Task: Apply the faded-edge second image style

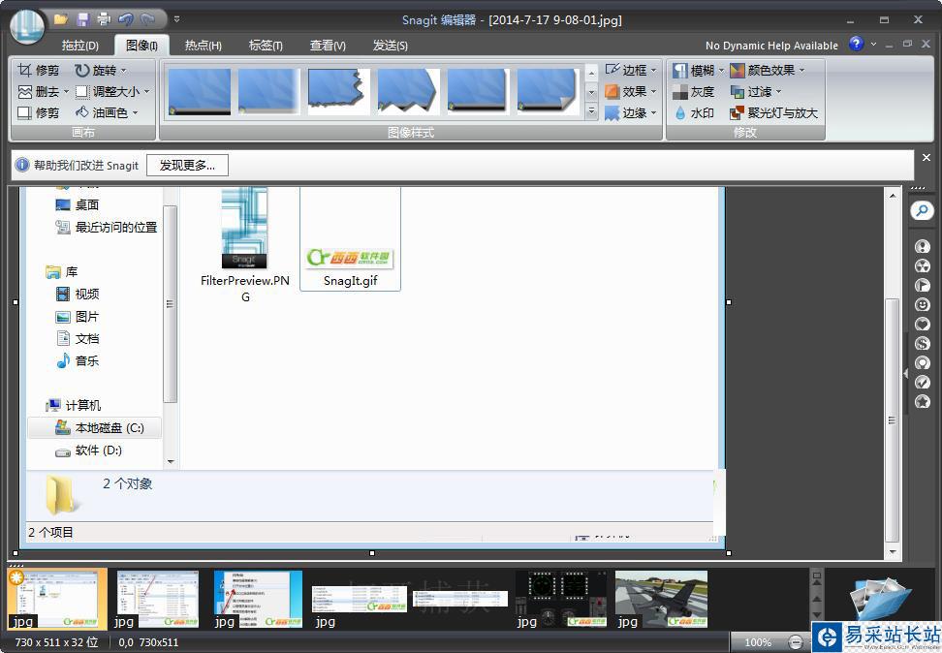Action: [x=269, y=91]
